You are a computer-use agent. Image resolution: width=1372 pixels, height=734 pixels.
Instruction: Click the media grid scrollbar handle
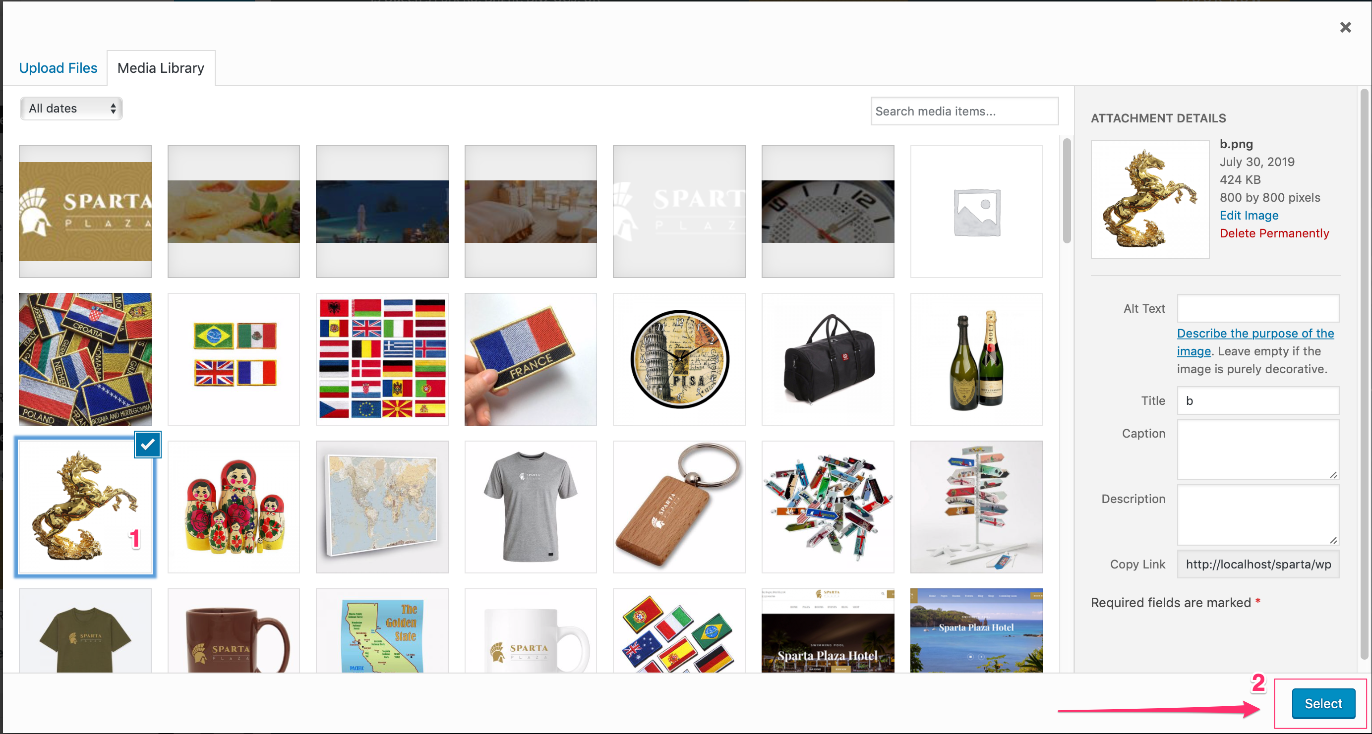1066,192
